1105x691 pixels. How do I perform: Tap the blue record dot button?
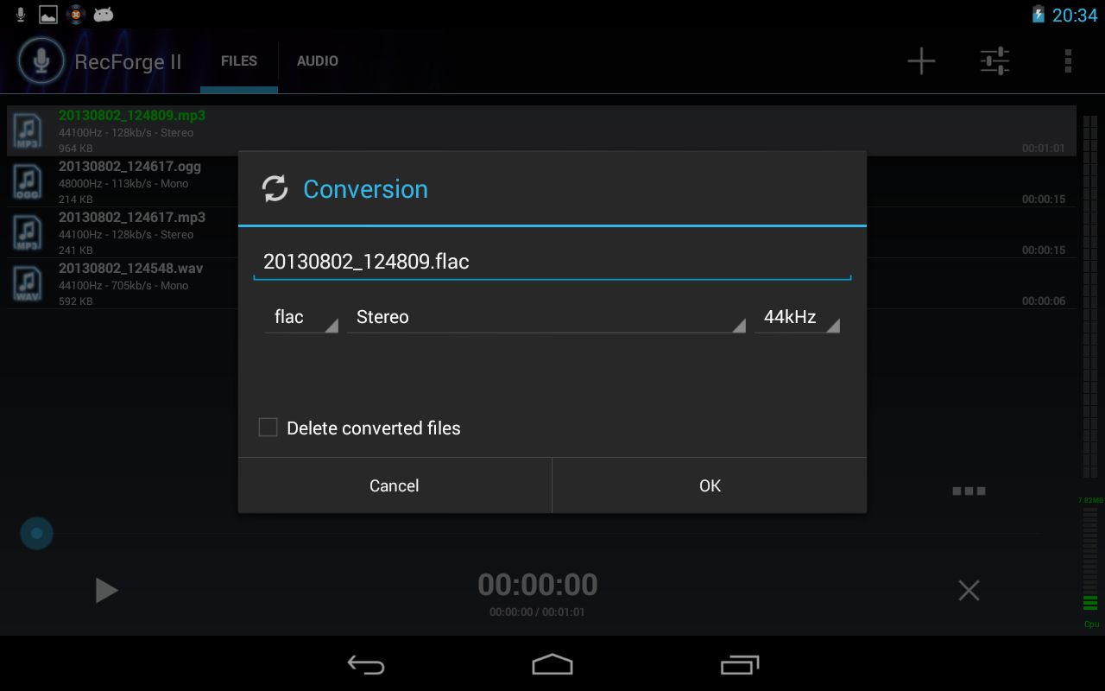[35, 533]
